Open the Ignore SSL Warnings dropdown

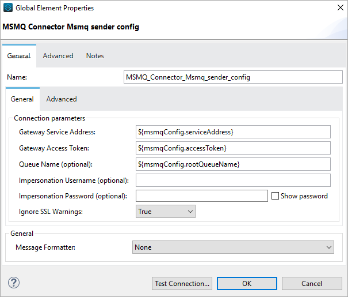click(x=166, y=212)
